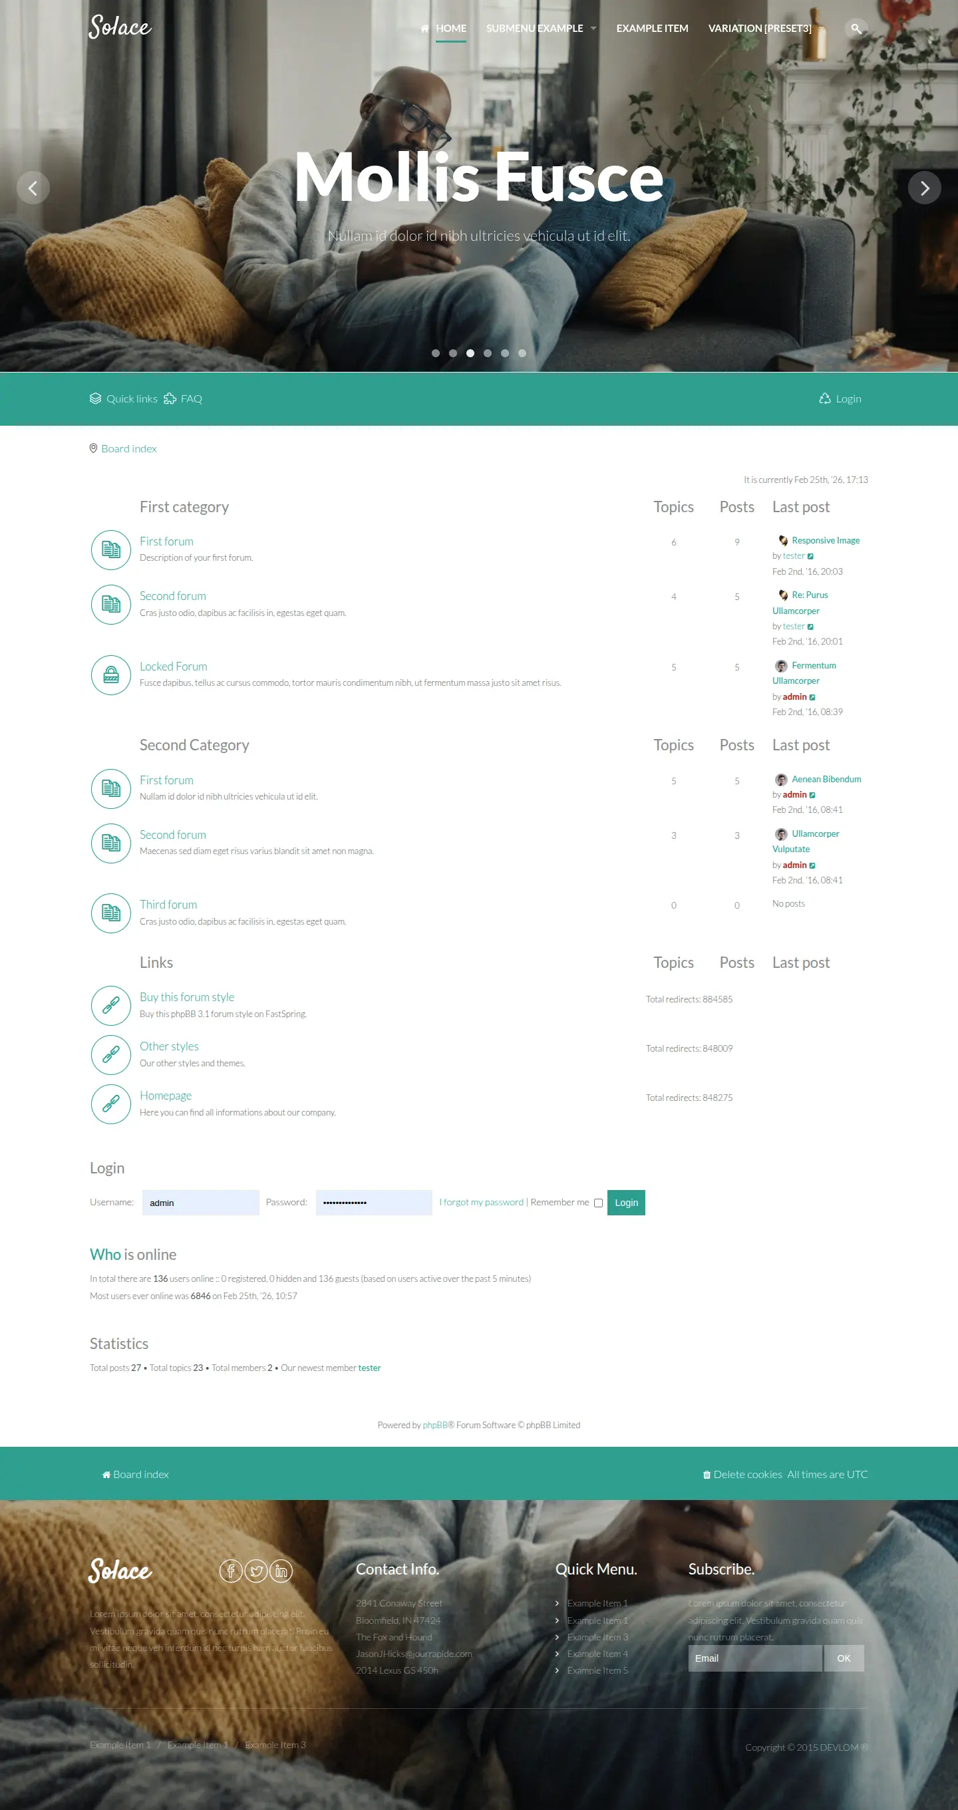
Task: Select the first carousel pagination dot
Action: (436, 353)
